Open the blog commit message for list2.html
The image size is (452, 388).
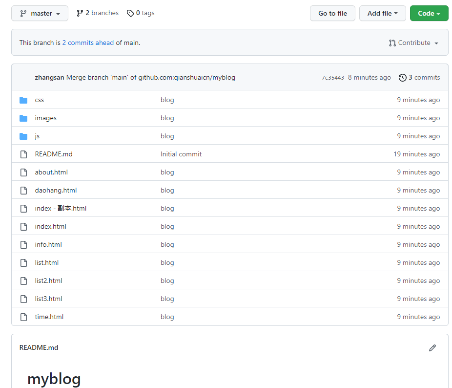pyautogui.click(x=167, y=280)
